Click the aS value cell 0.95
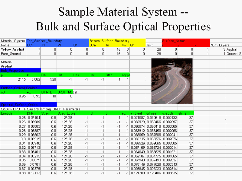 [21, 96]
